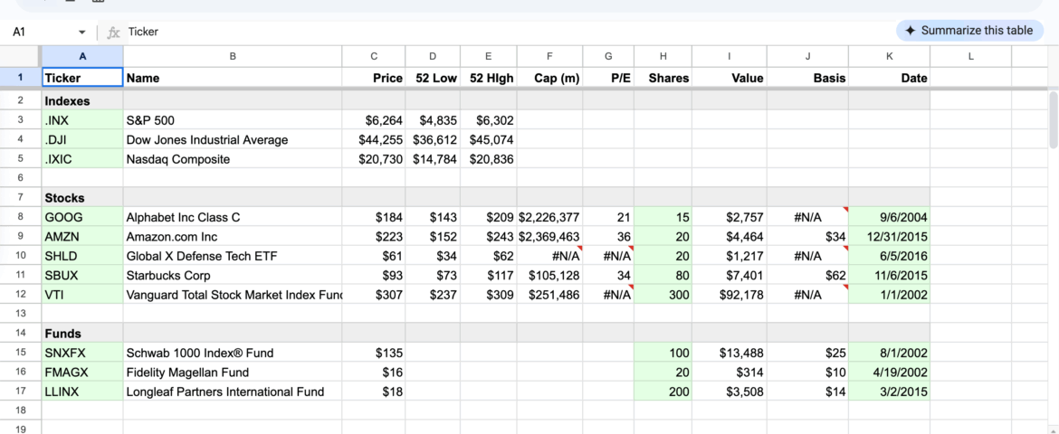1059x434 pixels.
Task: Select row 18 header
Action: click(21, 410)
